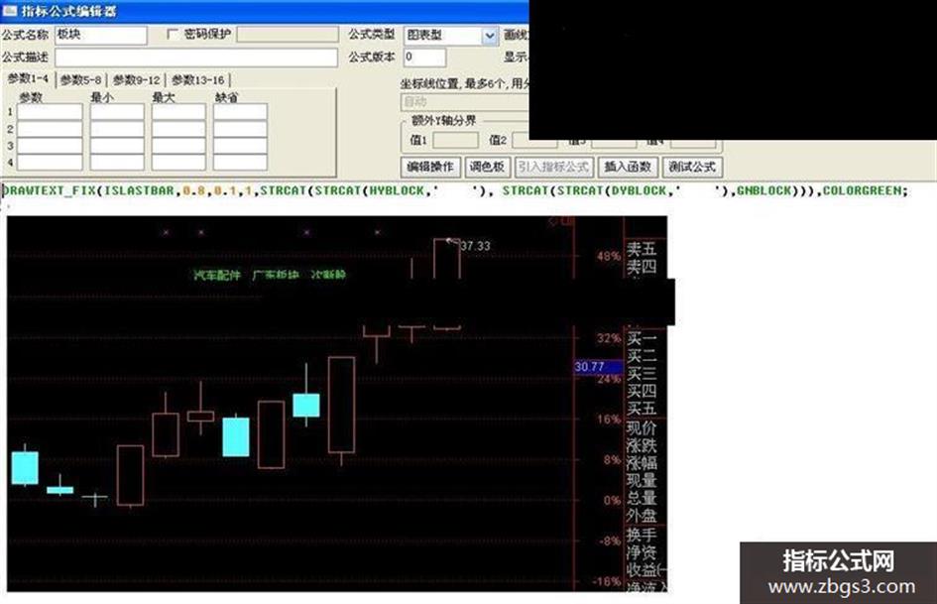937x604 pixels.
Task: Click the 现价 label in quote panel
Action: pyautogui.click(x=642, y=428)
